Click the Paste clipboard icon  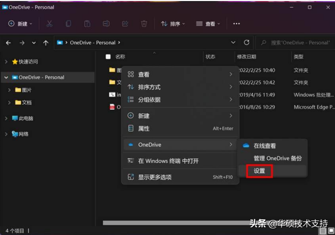tap(87, 24)
